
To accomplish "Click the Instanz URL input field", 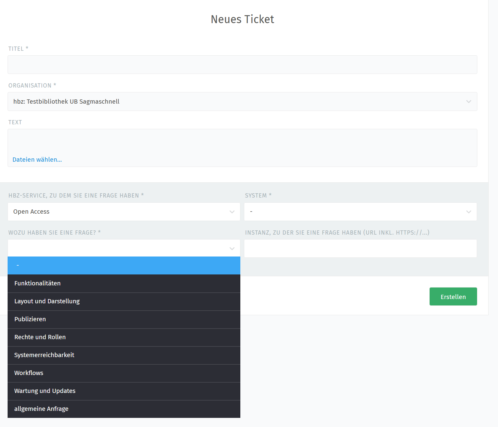I will tap(360, 249).
